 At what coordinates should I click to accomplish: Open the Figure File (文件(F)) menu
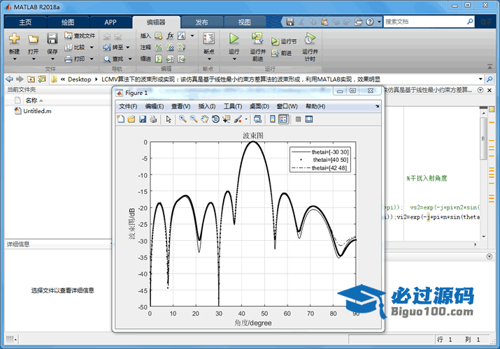pos(128,106)
